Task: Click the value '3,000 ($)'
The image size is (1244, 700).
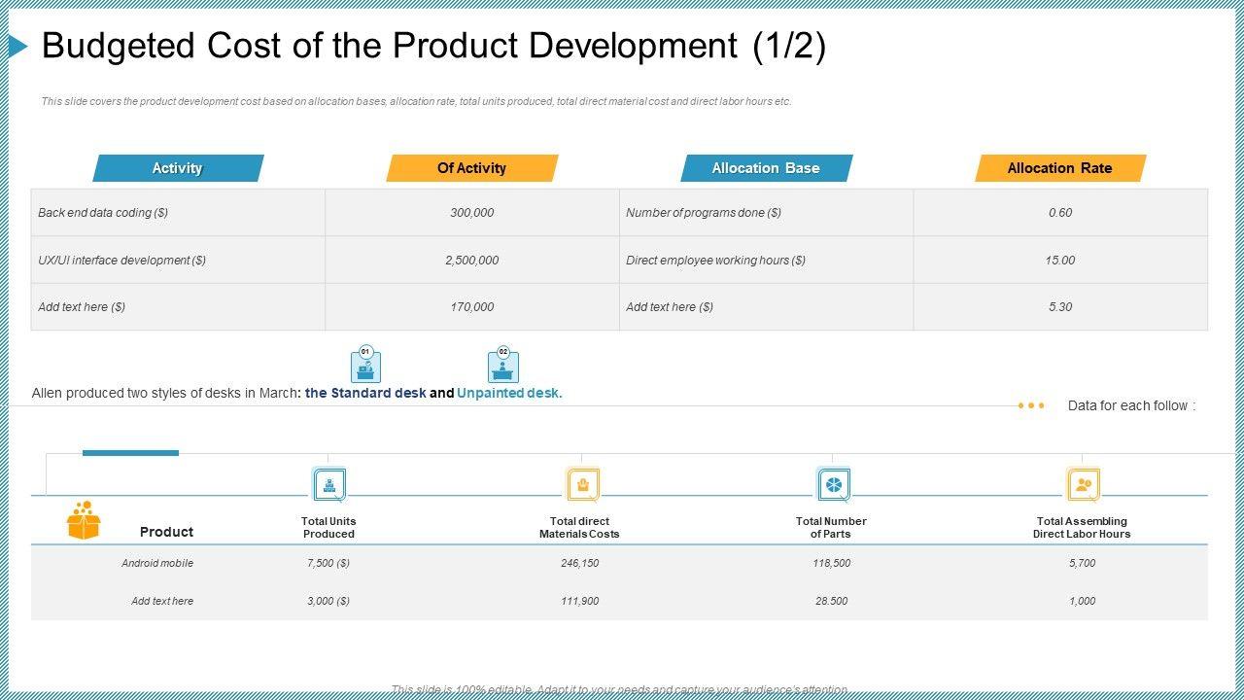Action: (x=328, y=601)
